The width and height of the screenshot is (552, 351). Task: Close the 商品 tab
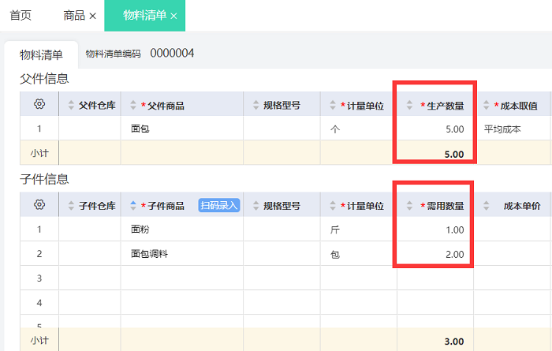(92, 16)
